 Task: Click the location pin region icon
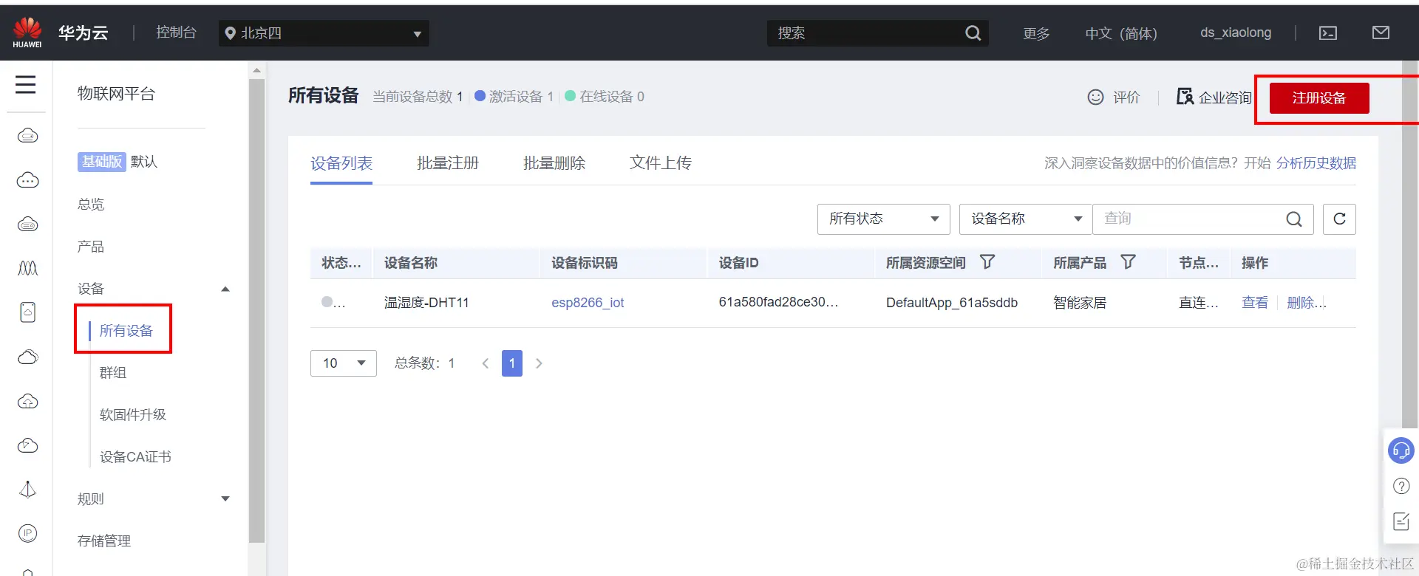[x=230, y=33]
